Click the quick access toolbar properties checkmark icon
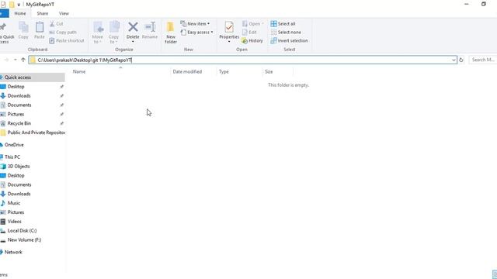This screenshot has height=279, width=497. (3, 5)
